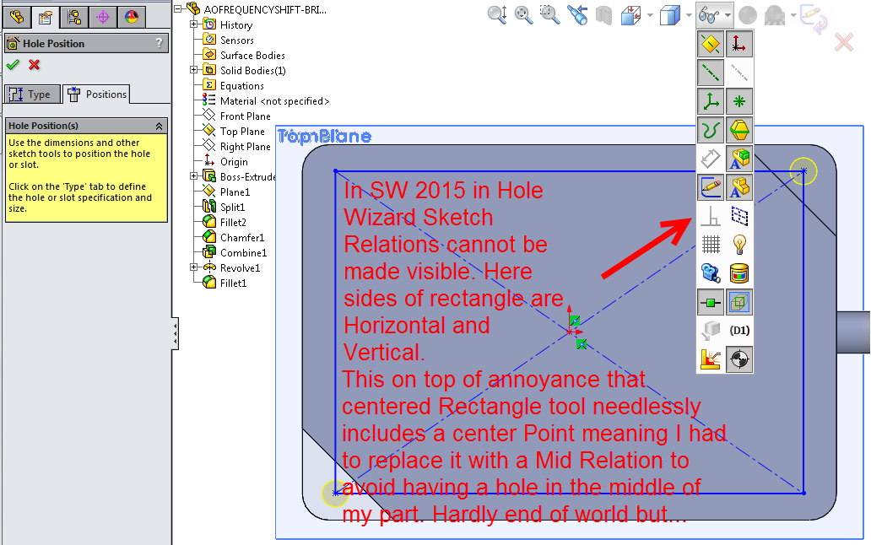Collapse the Hole Position(s) section
Viewport: 871px width, 545px height.
click(159, 126)
